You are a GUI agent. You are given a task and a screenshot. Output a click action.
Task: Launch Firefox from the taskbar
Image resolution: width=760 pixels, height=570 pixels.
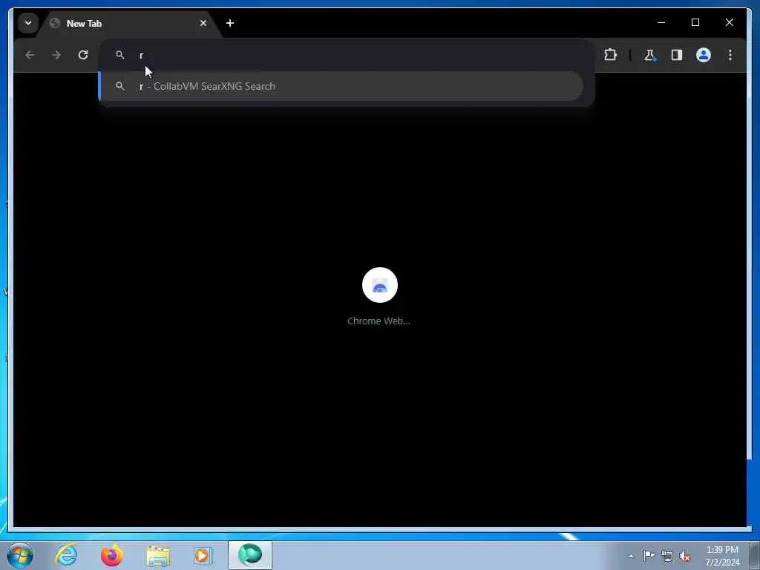111,555
